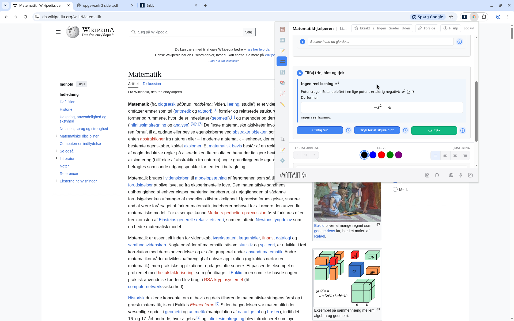Viewport: 514px width, 321px height.
Task: Open the Chrome extensions puzzle icon
Action: 484,17
